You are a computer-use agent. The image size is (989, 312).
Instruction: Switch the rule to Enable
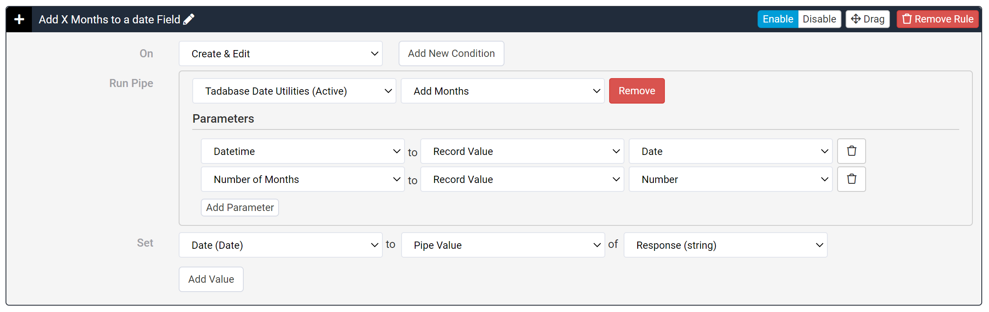tap(778, 19)
